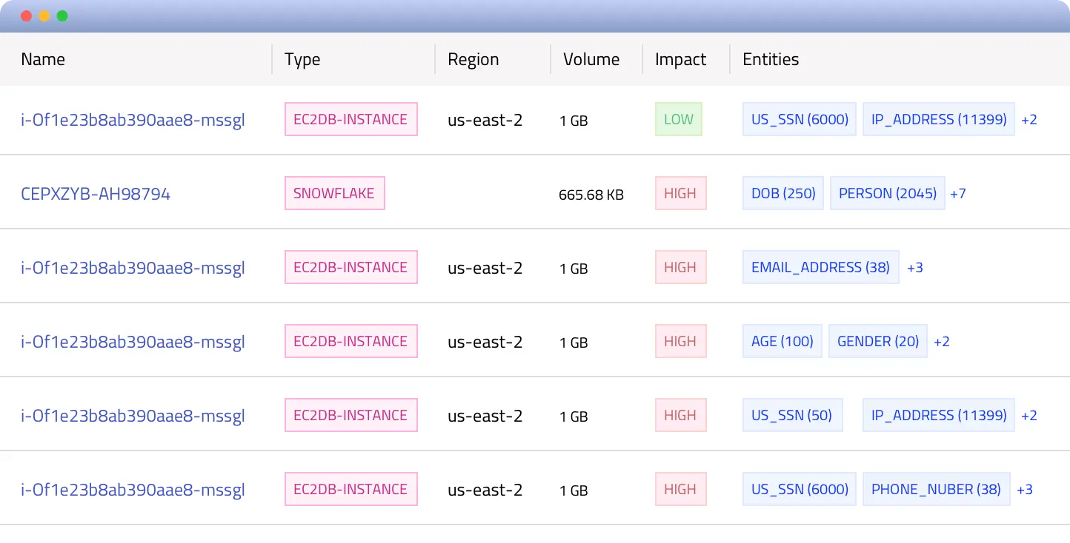The width and height of the screenshot is (1070, 543).
Task: Click the Volume value 665.68 KB
Action: pos(591,195)
